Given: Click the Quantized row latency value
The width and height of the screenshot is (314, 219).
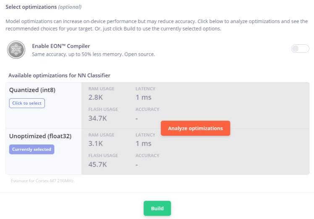Looking at the screenshot, I should pos(143,97).
